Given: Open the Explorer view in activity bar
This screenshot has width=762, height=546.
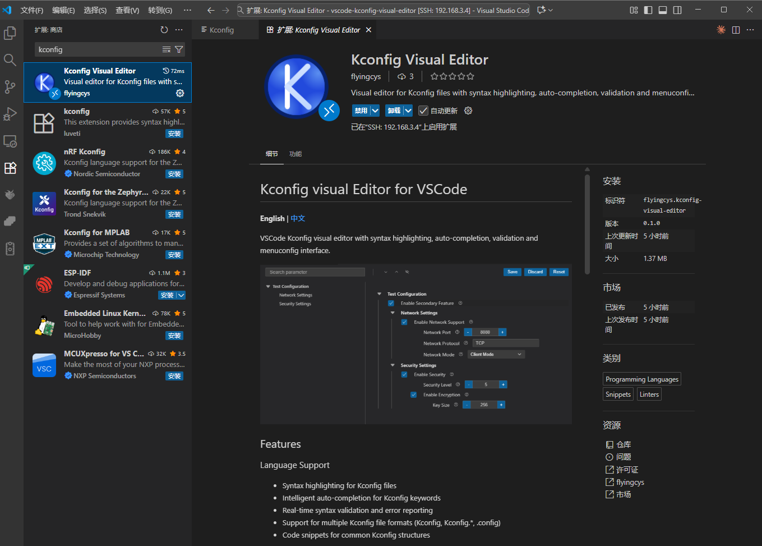Looking at the screenshot, I should tap(10, 33).
